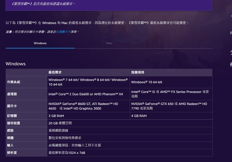Select the 數位安裝則無特殊需求 cell
This screenshot has width=232, height=162.
[130, 138]
